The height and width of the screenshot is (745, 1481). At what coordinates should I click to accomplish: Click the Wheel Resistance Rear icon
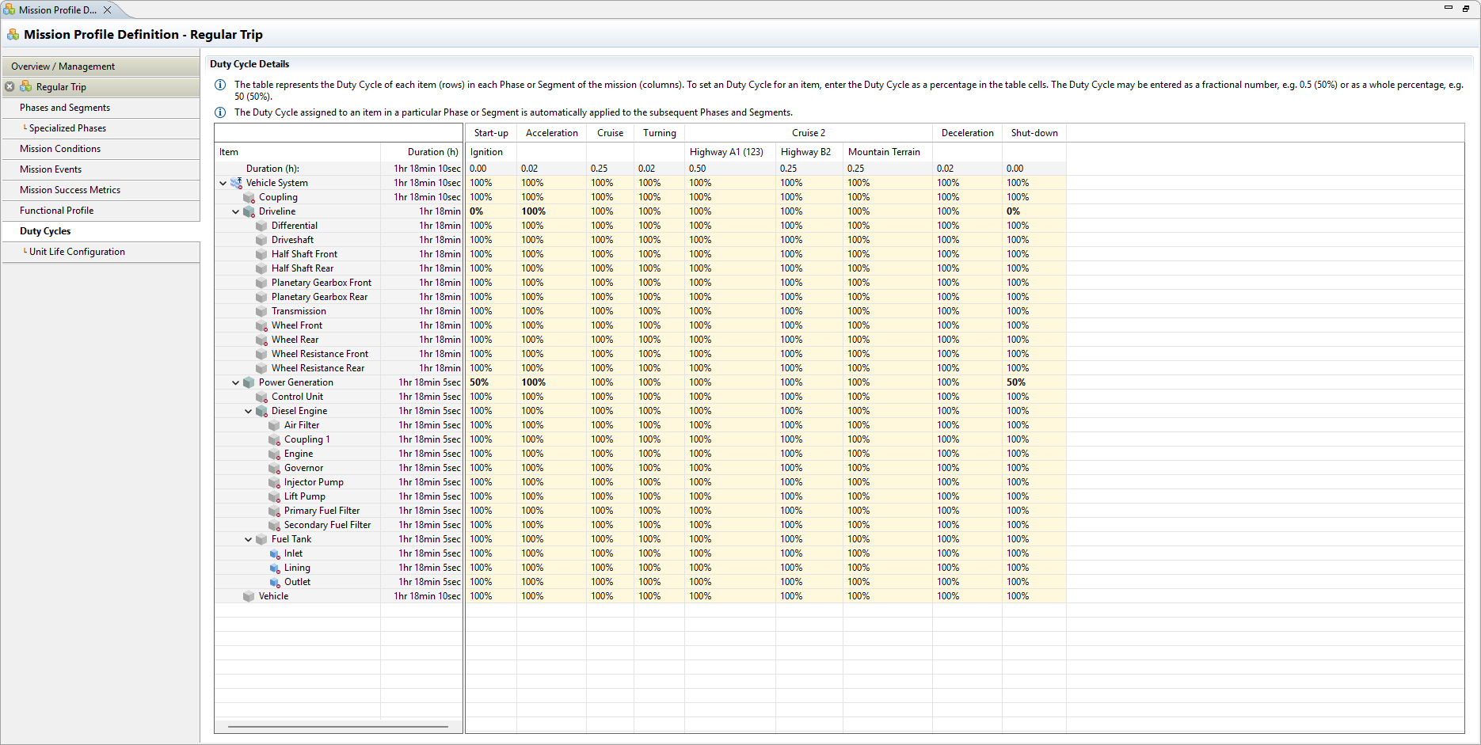point(261,368)
